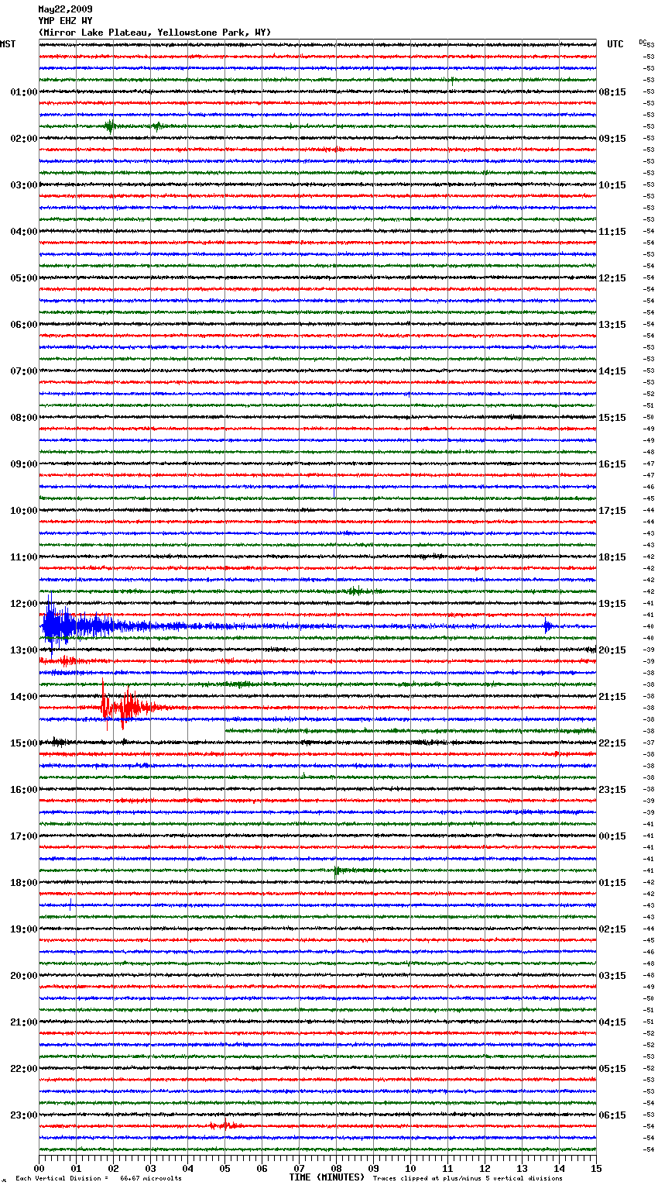Image resolution: width=658 pixels, height=1189 pixels.
Task: Select the 11:00 MST time label
Action: coord(23,557)
